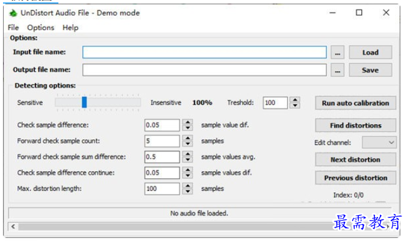
Task: Click the 'Sensitive' slider label
Action: [30, 102]
